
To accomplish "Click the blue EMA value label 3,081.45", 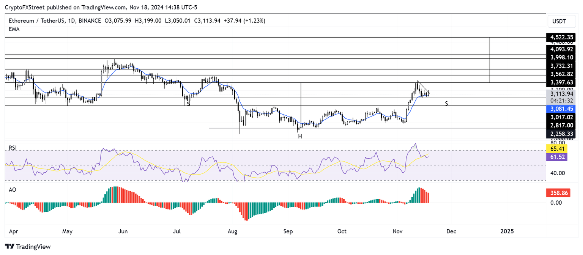I will [x=561, y=109].
